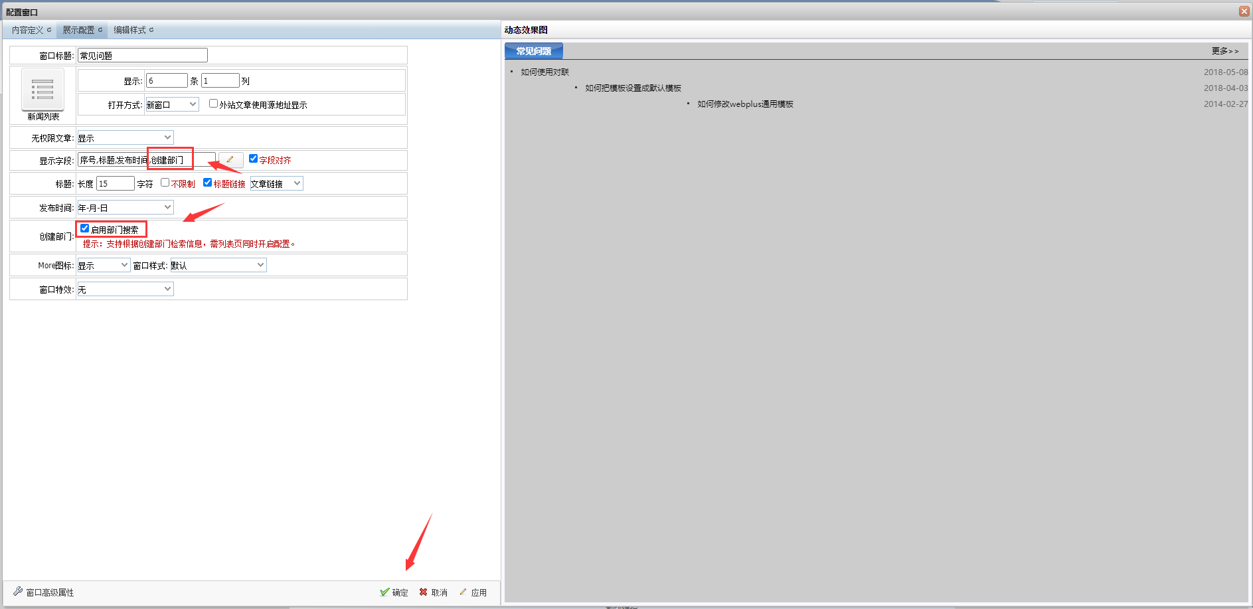Uncheck 启用部门搜索 checkbox
Viewport: 1253px width, 609px height.
coord(84,228)
